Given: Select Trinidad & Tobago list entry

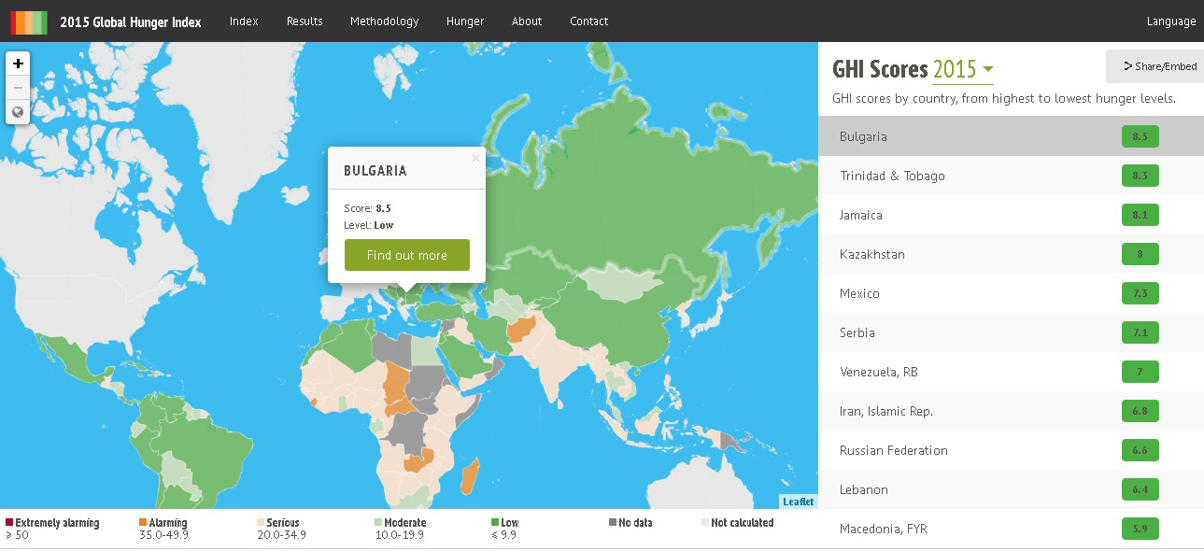Looking at the screenshot, I should pos(892,176).
